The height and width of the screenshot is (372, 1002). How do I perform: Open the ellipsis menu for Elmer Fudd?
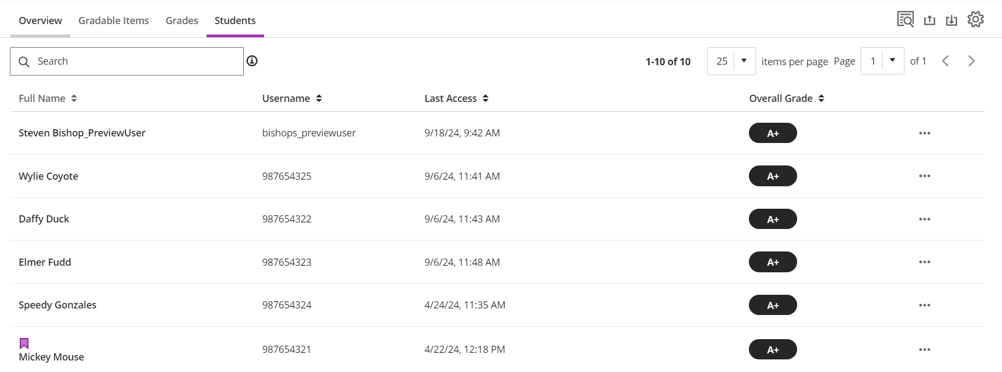[x=924, y=262]
